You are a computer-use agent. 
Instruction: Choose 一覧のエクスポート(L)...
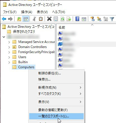[x=56, y=116]
